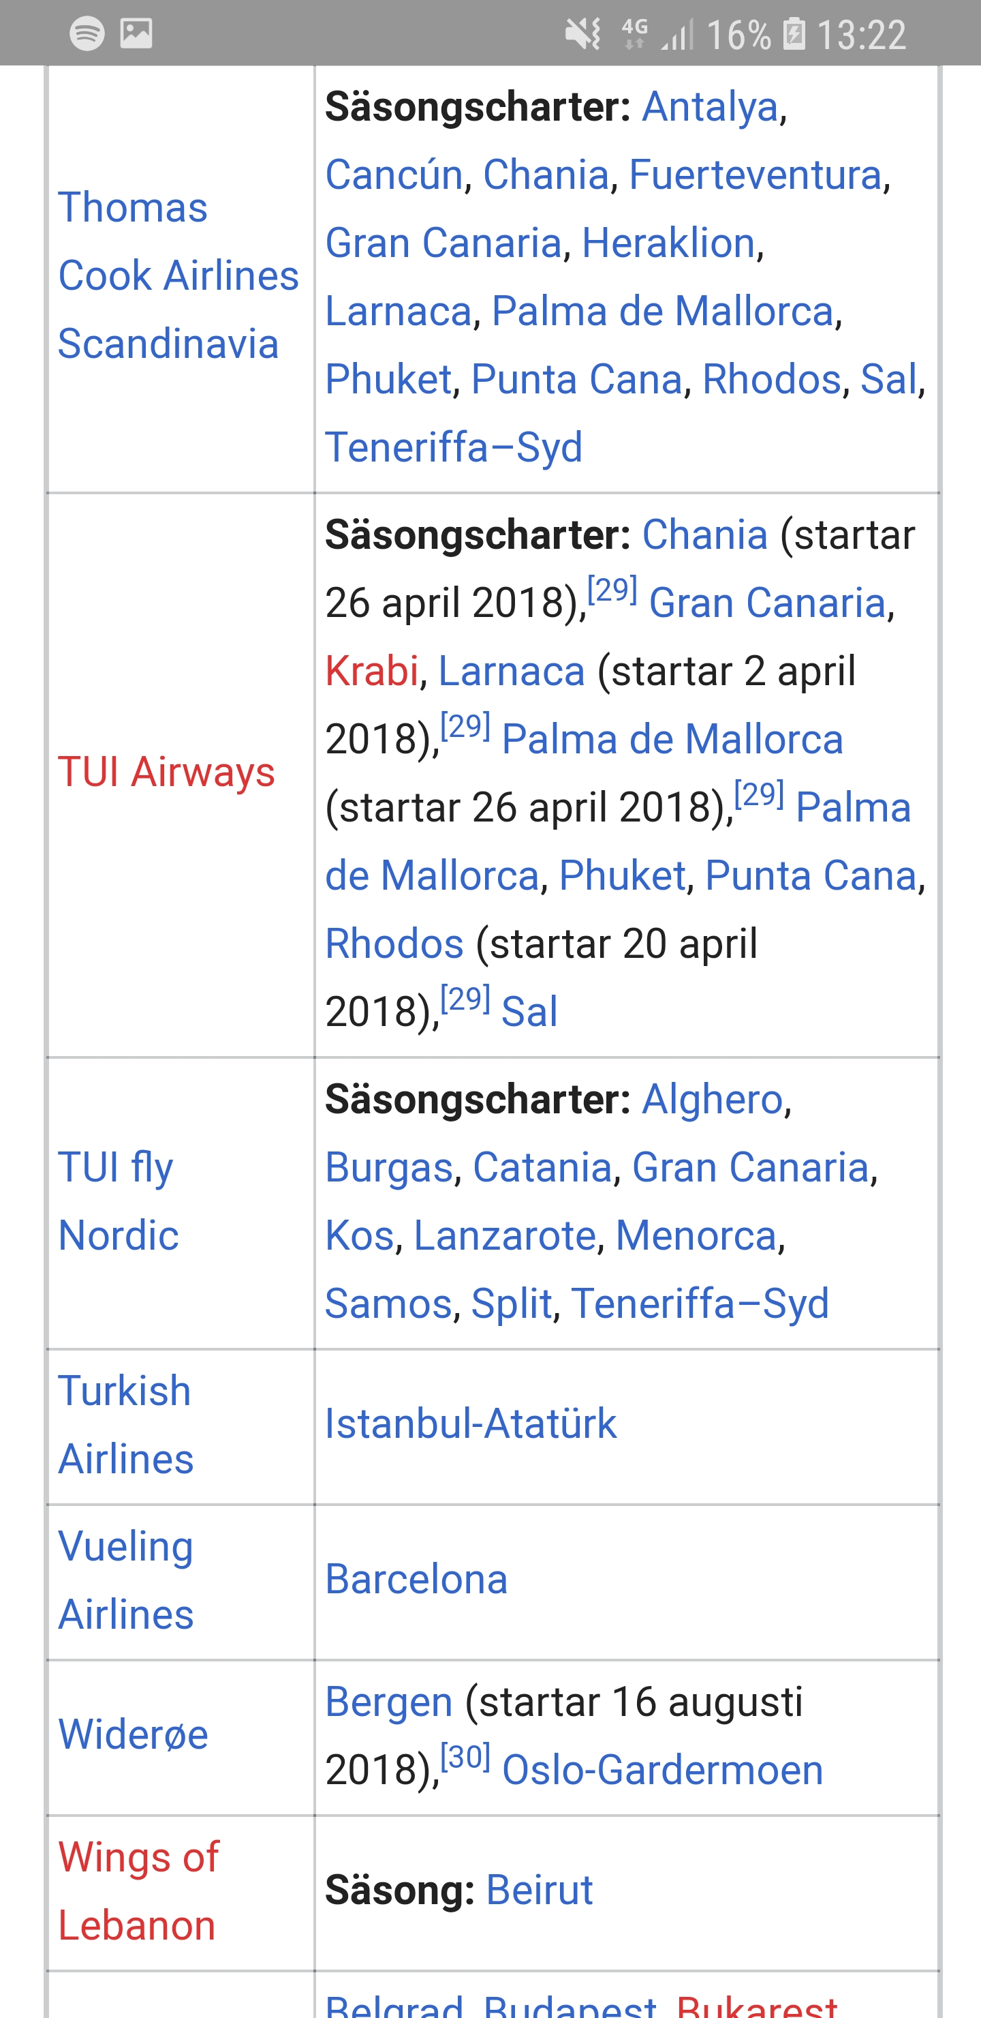The image size is (981, 2018).
Task: Follow the TUI fly Nordic link
Action: (119, 1201)
